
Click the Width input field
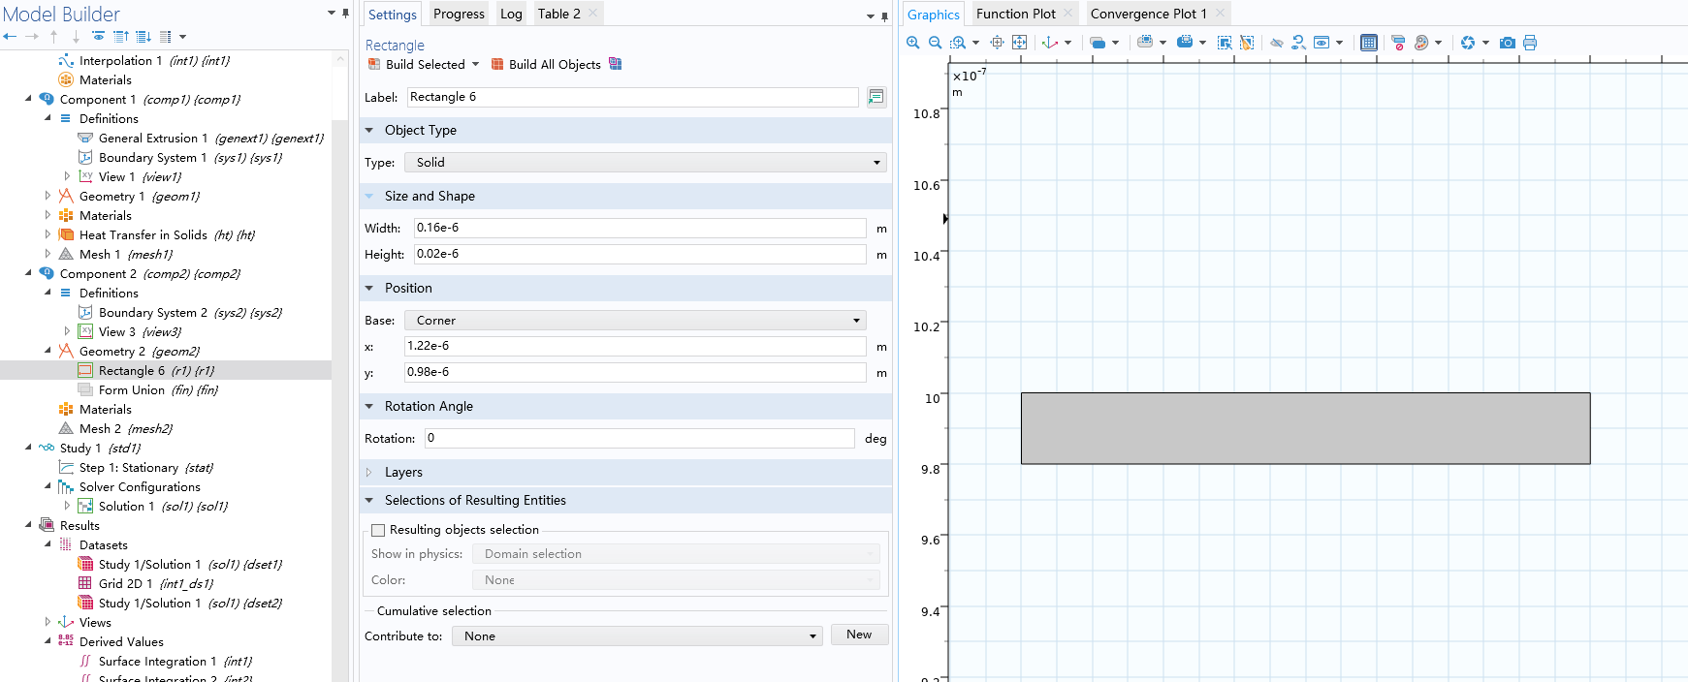pos(640,228)
